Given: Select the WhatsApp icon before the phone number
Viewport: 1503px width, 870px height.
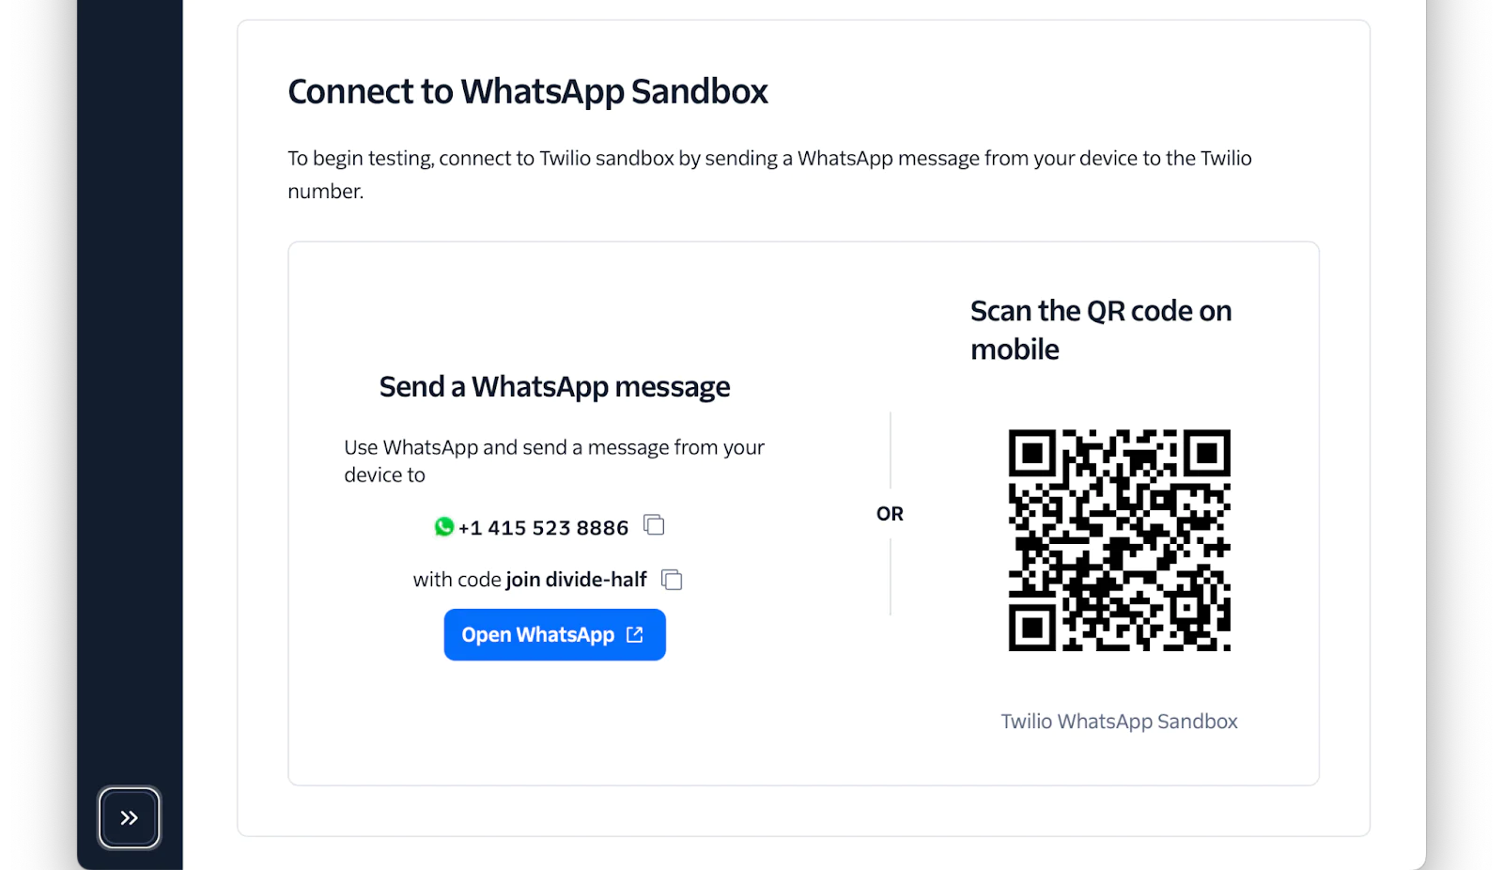Looking at the screenshot, I should 442,526.
